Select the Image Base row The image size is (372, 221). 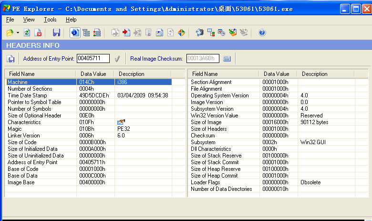tap(89, 182)
